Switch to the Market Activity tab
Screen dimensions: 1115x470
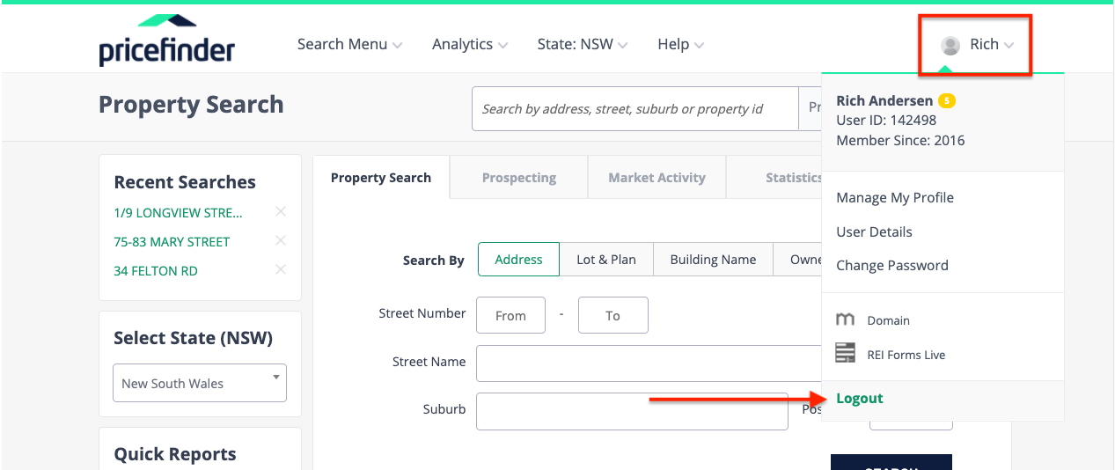657,178
